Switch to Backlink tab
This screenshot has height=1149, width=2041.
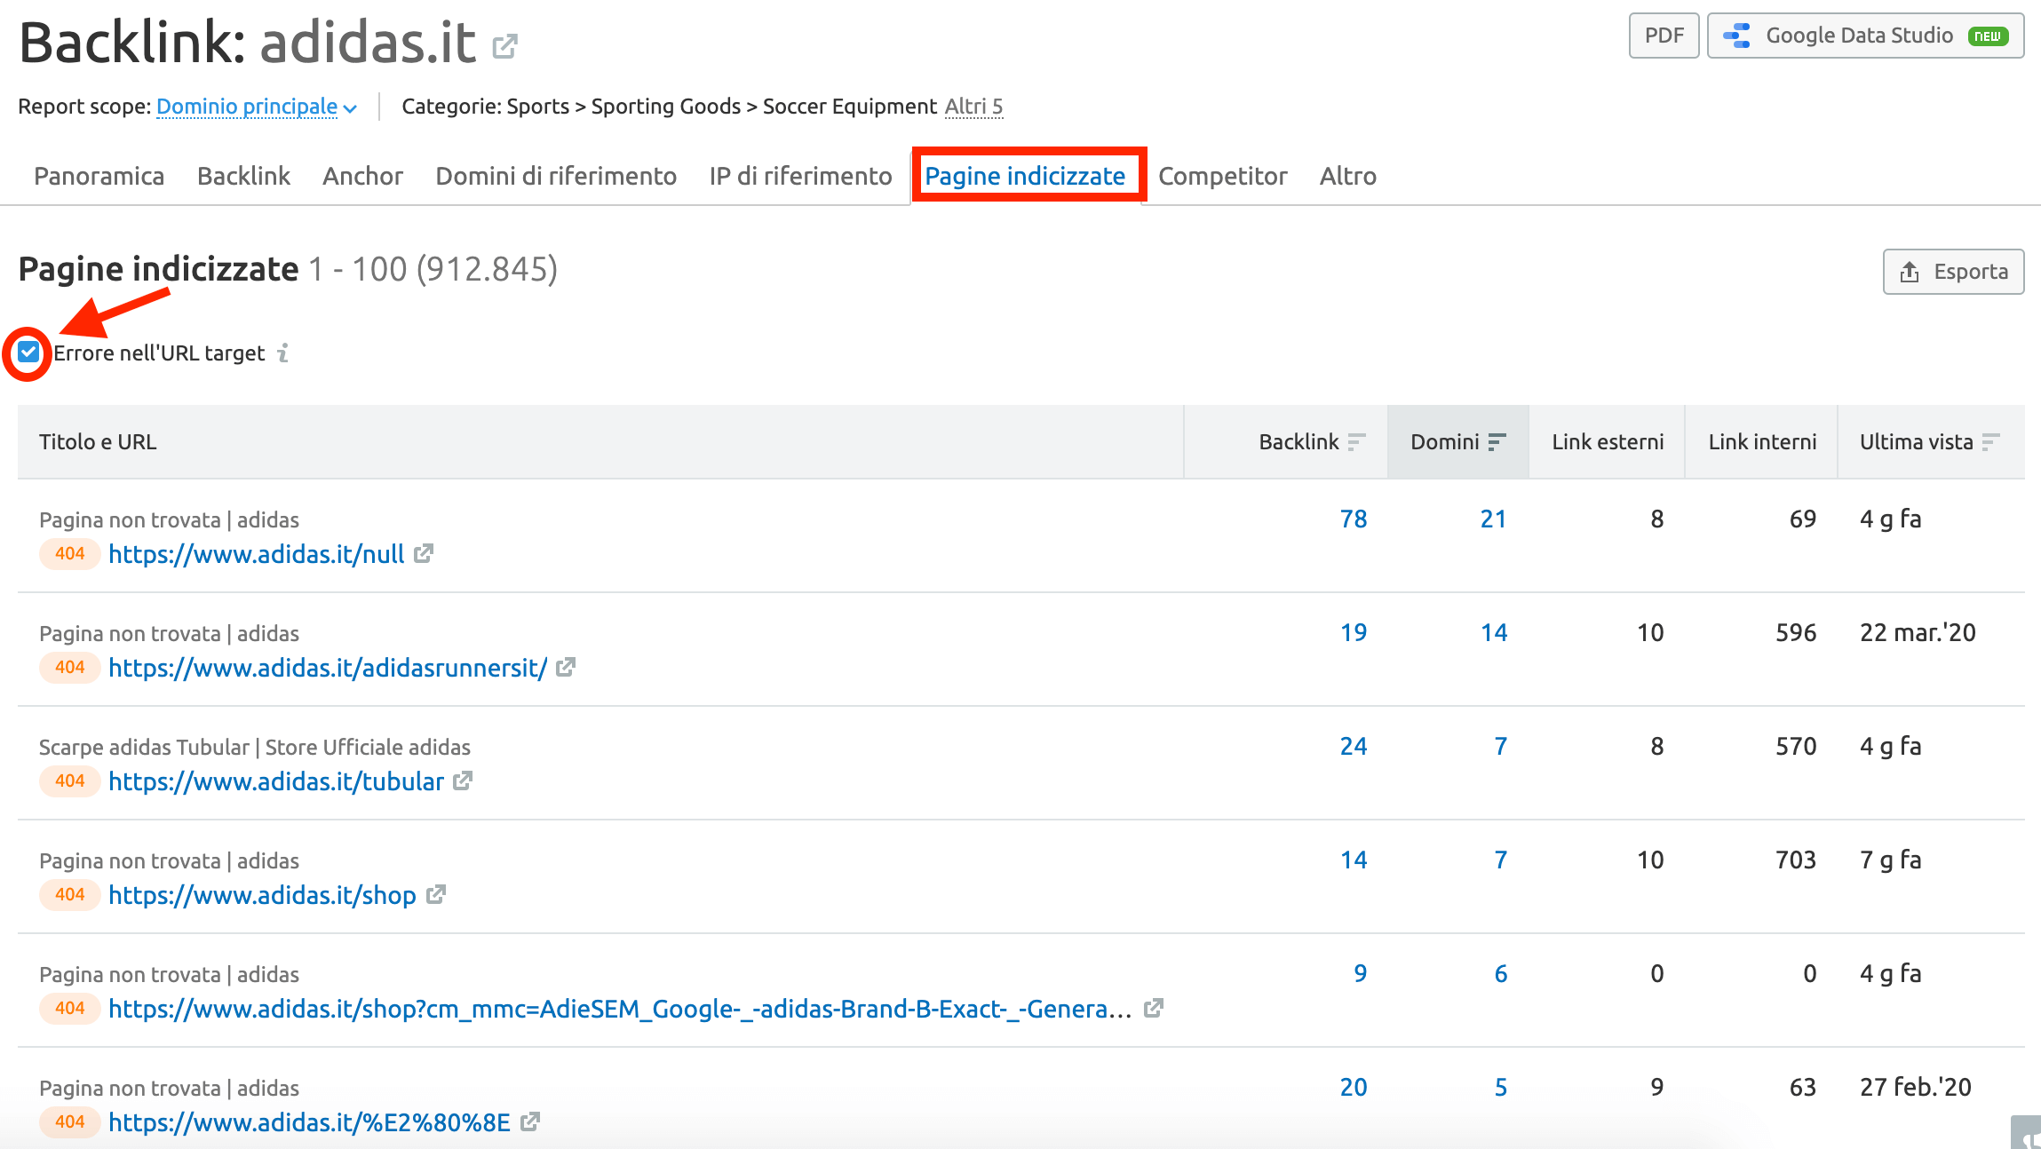tap(243, 176)
